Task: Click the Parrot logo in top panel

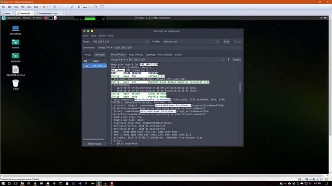Action: coord(4,18)
